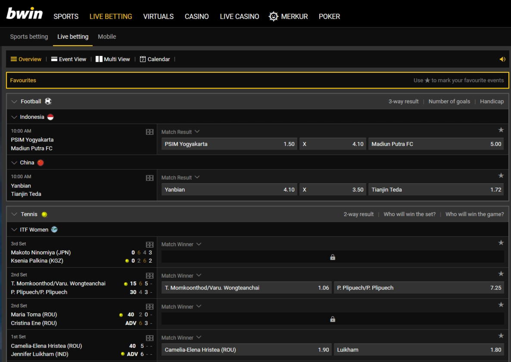Screen dimensions: 511x362
Task: Open court view for T. Momkoonthod match
Action: point(150,276)
